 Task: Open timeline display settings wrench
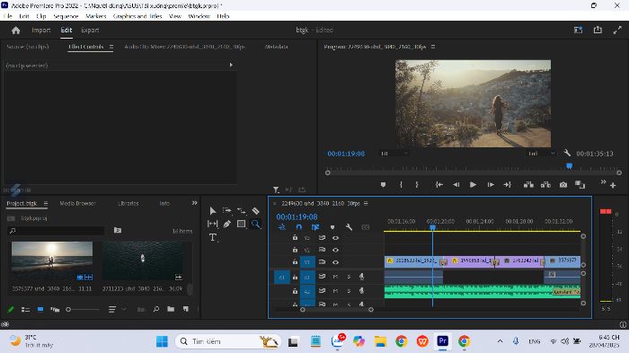[349, 227]
